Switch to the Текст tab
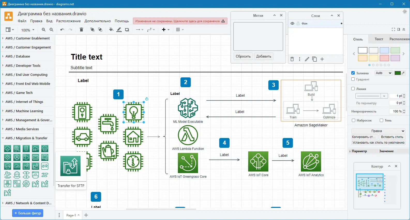The image size is (410, 220). point(379,39)
